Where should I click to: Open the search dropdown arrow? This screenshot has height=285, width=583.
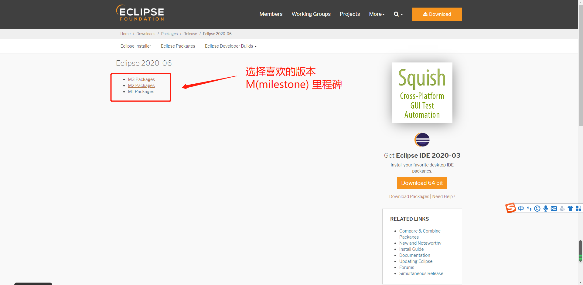tap(401, 14)
